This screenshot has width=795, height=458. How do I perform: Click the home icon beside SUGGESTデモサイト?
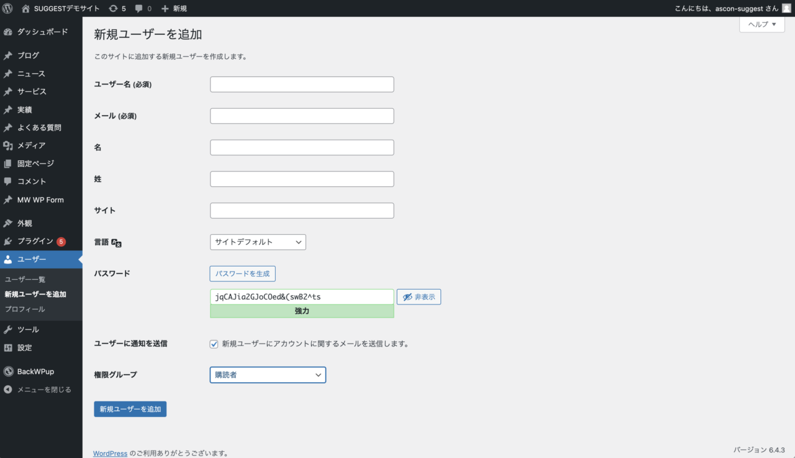click(25, 9)
